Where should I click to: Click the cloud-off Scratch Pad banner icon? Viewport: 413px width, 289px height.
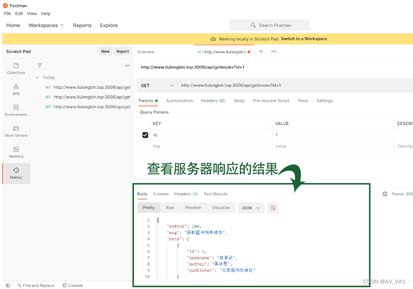click(x=213, y=39)
